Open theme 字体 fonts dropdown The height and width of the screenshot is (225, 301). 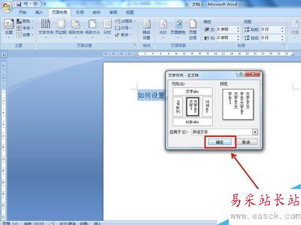25,28
